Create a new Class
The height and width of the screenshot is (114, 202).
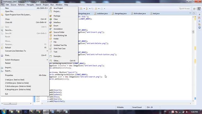[56, 19]
